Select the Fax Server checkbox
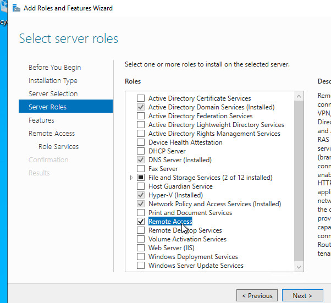Image resolution: width=331 pixels, height=303 pixels. [x=141, y=169]
